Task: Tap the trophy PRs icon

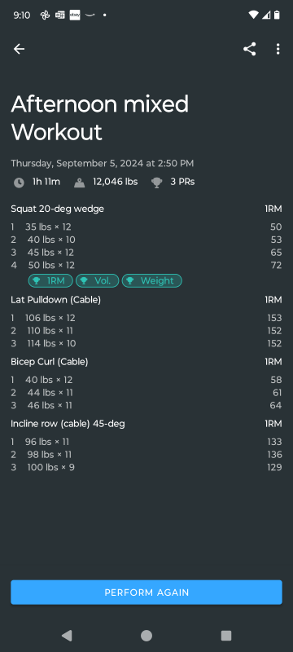Action: (156, 183)
